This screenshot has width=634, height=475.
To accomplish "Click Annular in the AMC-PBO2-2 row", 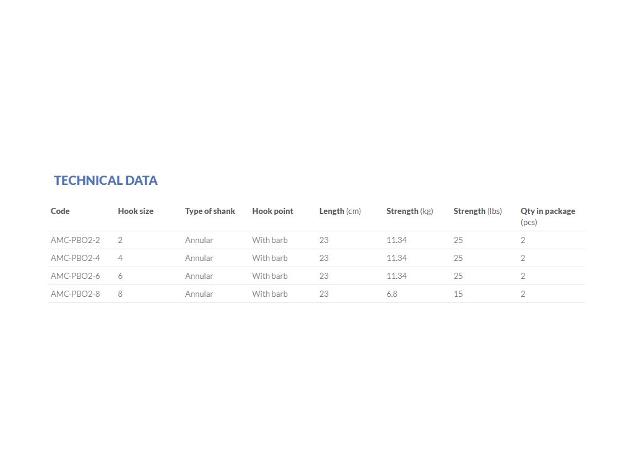I will pos(199,240).
